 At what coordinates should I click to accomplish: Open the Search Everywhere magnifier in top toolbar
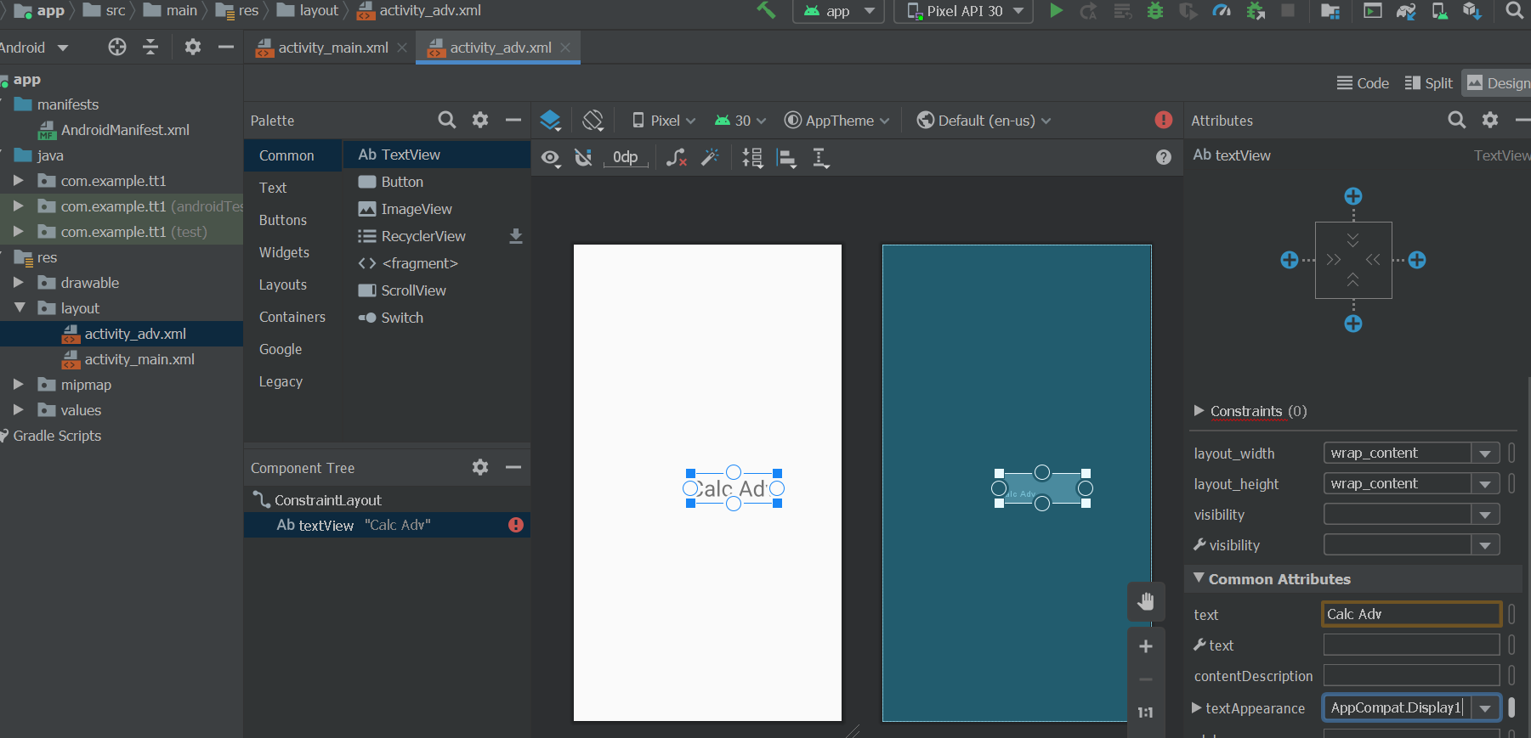coord(1514,11)
